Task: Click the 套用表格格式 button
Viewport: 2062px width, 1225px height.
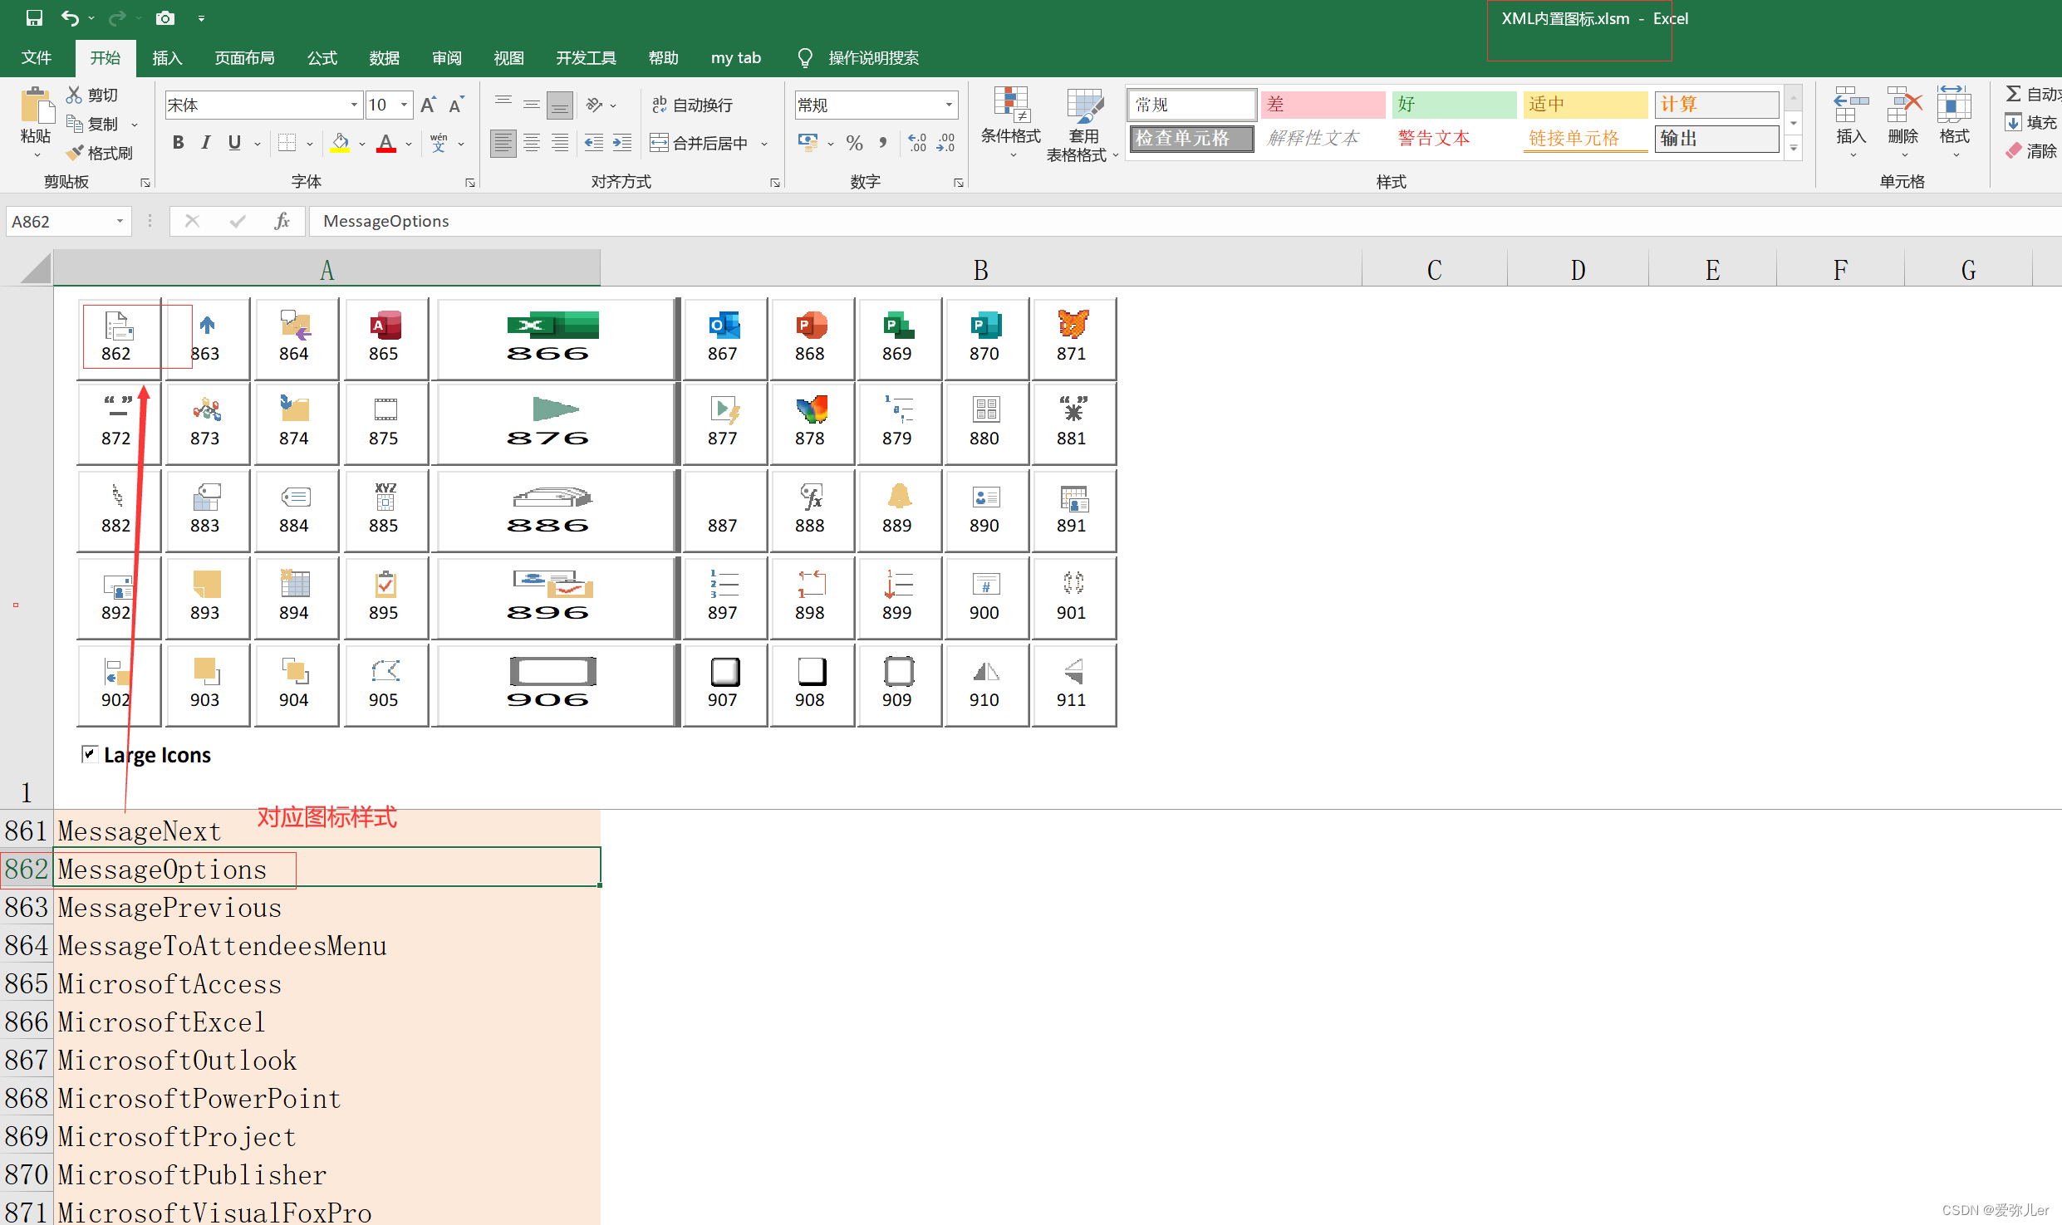Action: pyautogui.click(x=1082, y=123)
